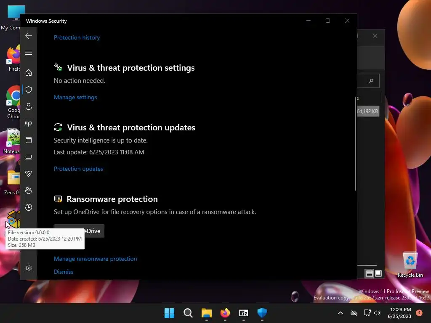Switch background window to details view
The height and width of the screenshot is (323, 431).
(x=369, y=273)
